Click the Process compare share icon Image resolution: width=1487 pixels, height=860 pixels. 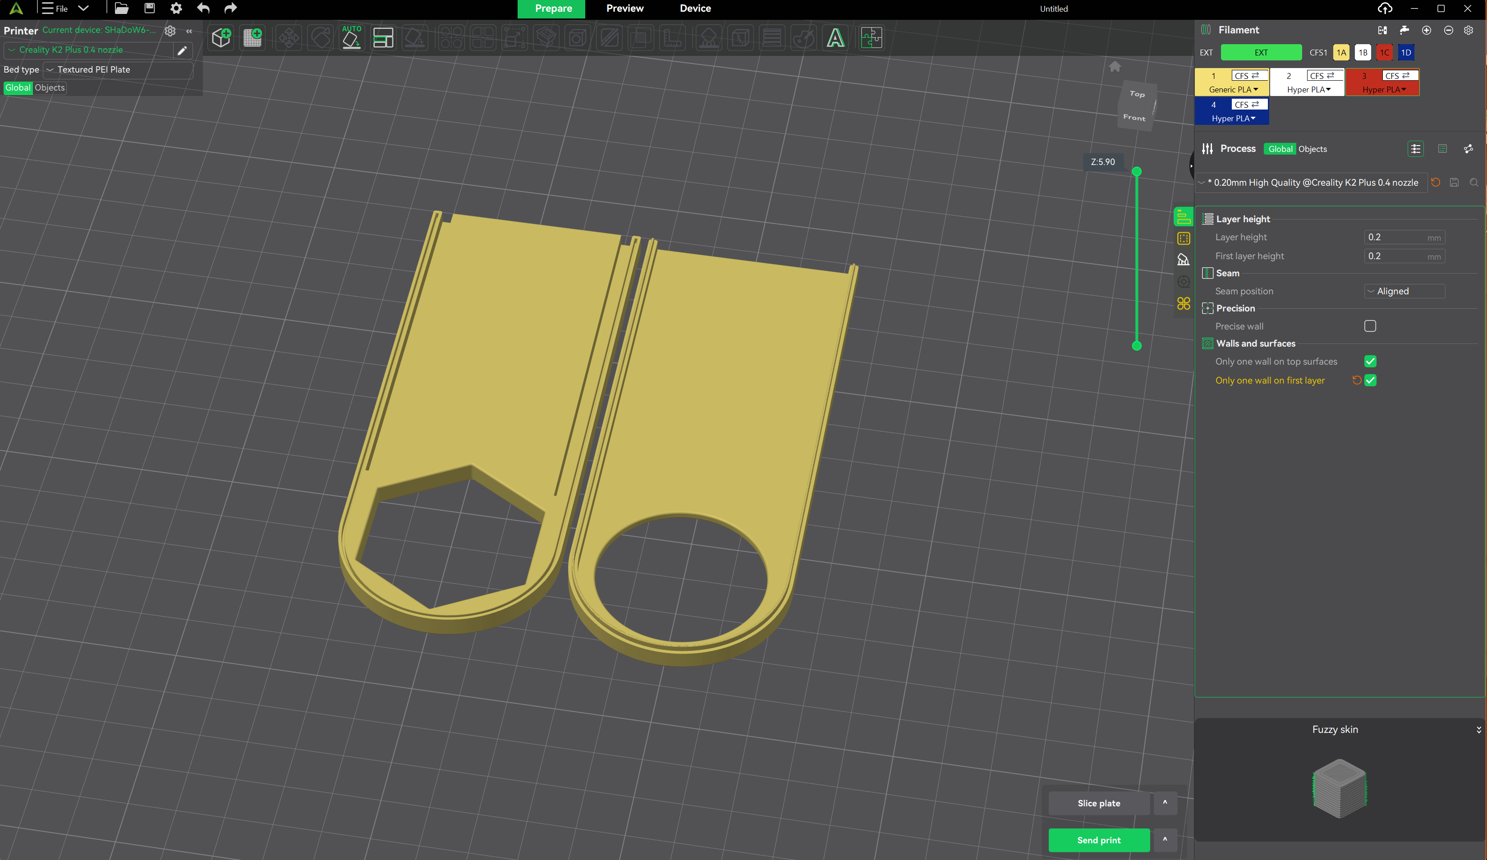pyautogui.click(x=1468, y=149)
